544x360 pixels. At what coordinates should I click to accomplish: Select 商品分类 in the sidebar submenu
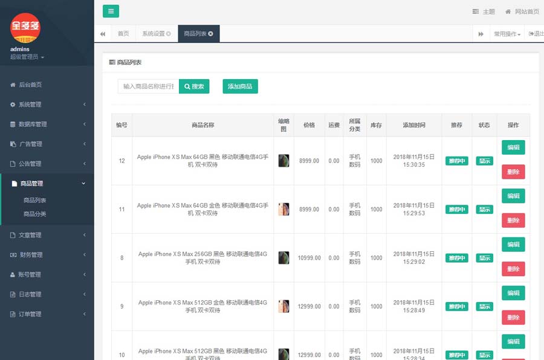[x=35, y=214]
